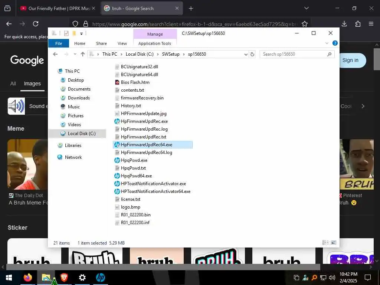Open Explorer help via question mark icon
This screenshot has height=285, width=380.
[x=335, y=43]
